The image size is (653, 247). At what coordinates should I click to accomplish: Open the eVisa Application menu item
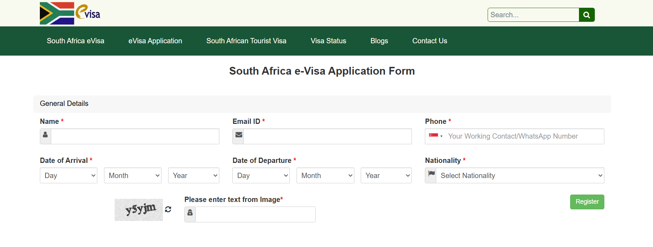(x=155, y=41)
